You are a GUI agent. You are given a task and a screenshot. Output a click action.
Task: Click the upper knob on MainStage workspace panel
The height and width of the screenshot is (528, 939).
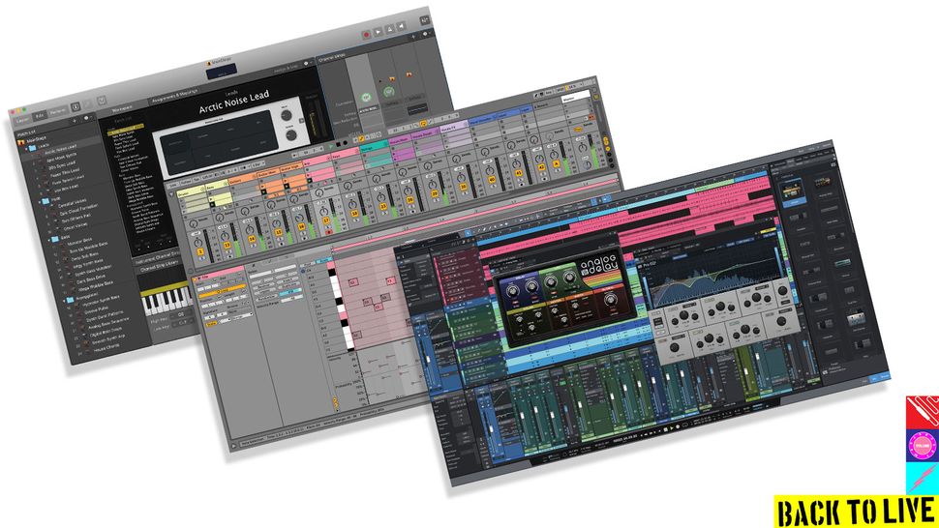pyautogui.click(x=287, y=115)
